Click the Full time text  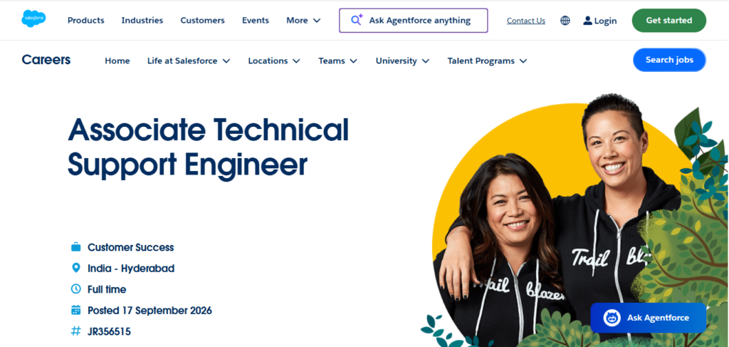(x=107, y=289)
